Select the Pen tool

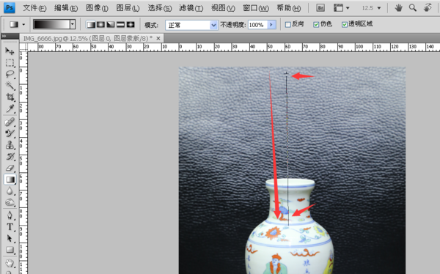(x=10, y=215)
